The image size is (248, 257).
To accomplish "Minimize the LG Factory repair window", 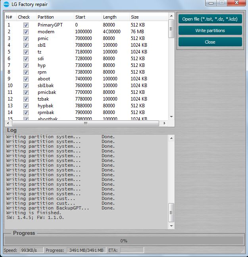I will point(211,3).
